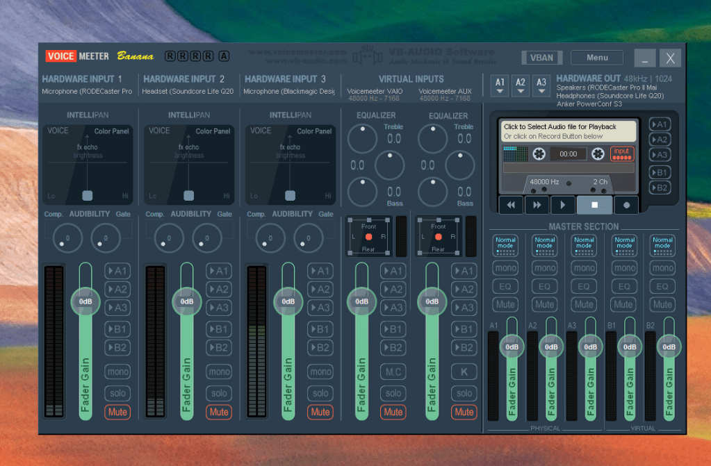Click the left cassette reel icon
The image size is (711, 466).
[x=539, y=153]
